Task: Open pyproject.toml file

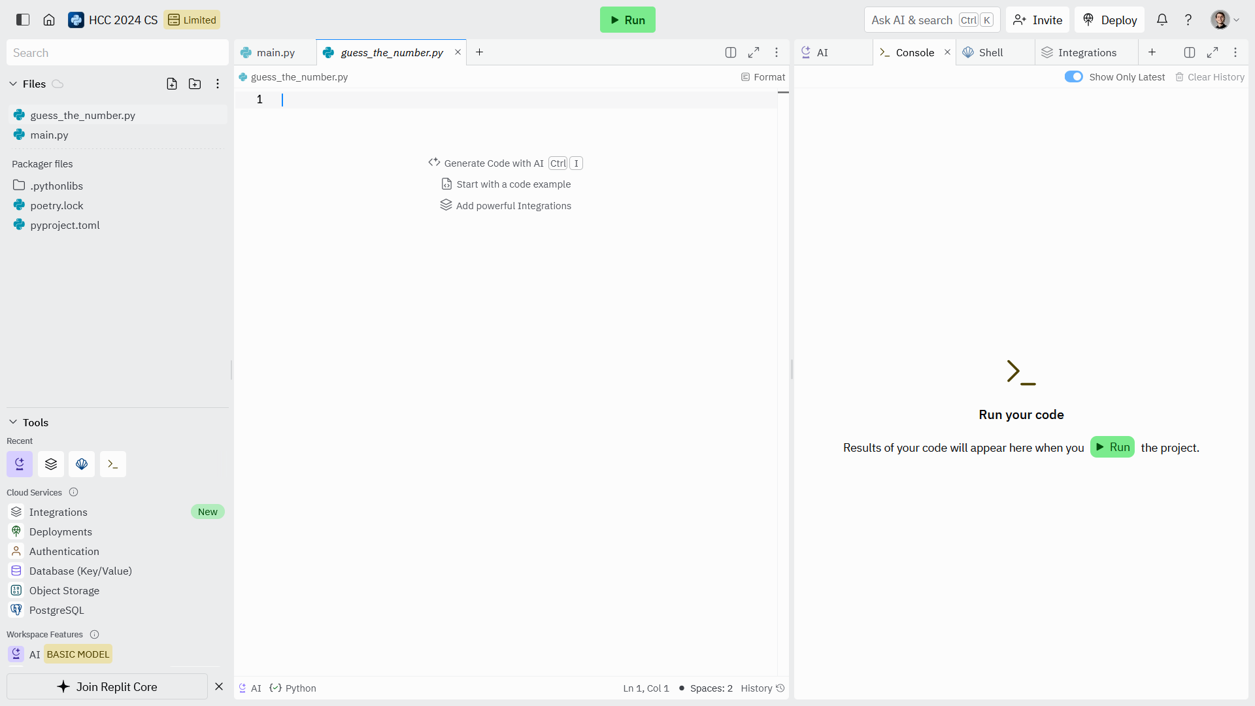Action: (x=118, y=225)
